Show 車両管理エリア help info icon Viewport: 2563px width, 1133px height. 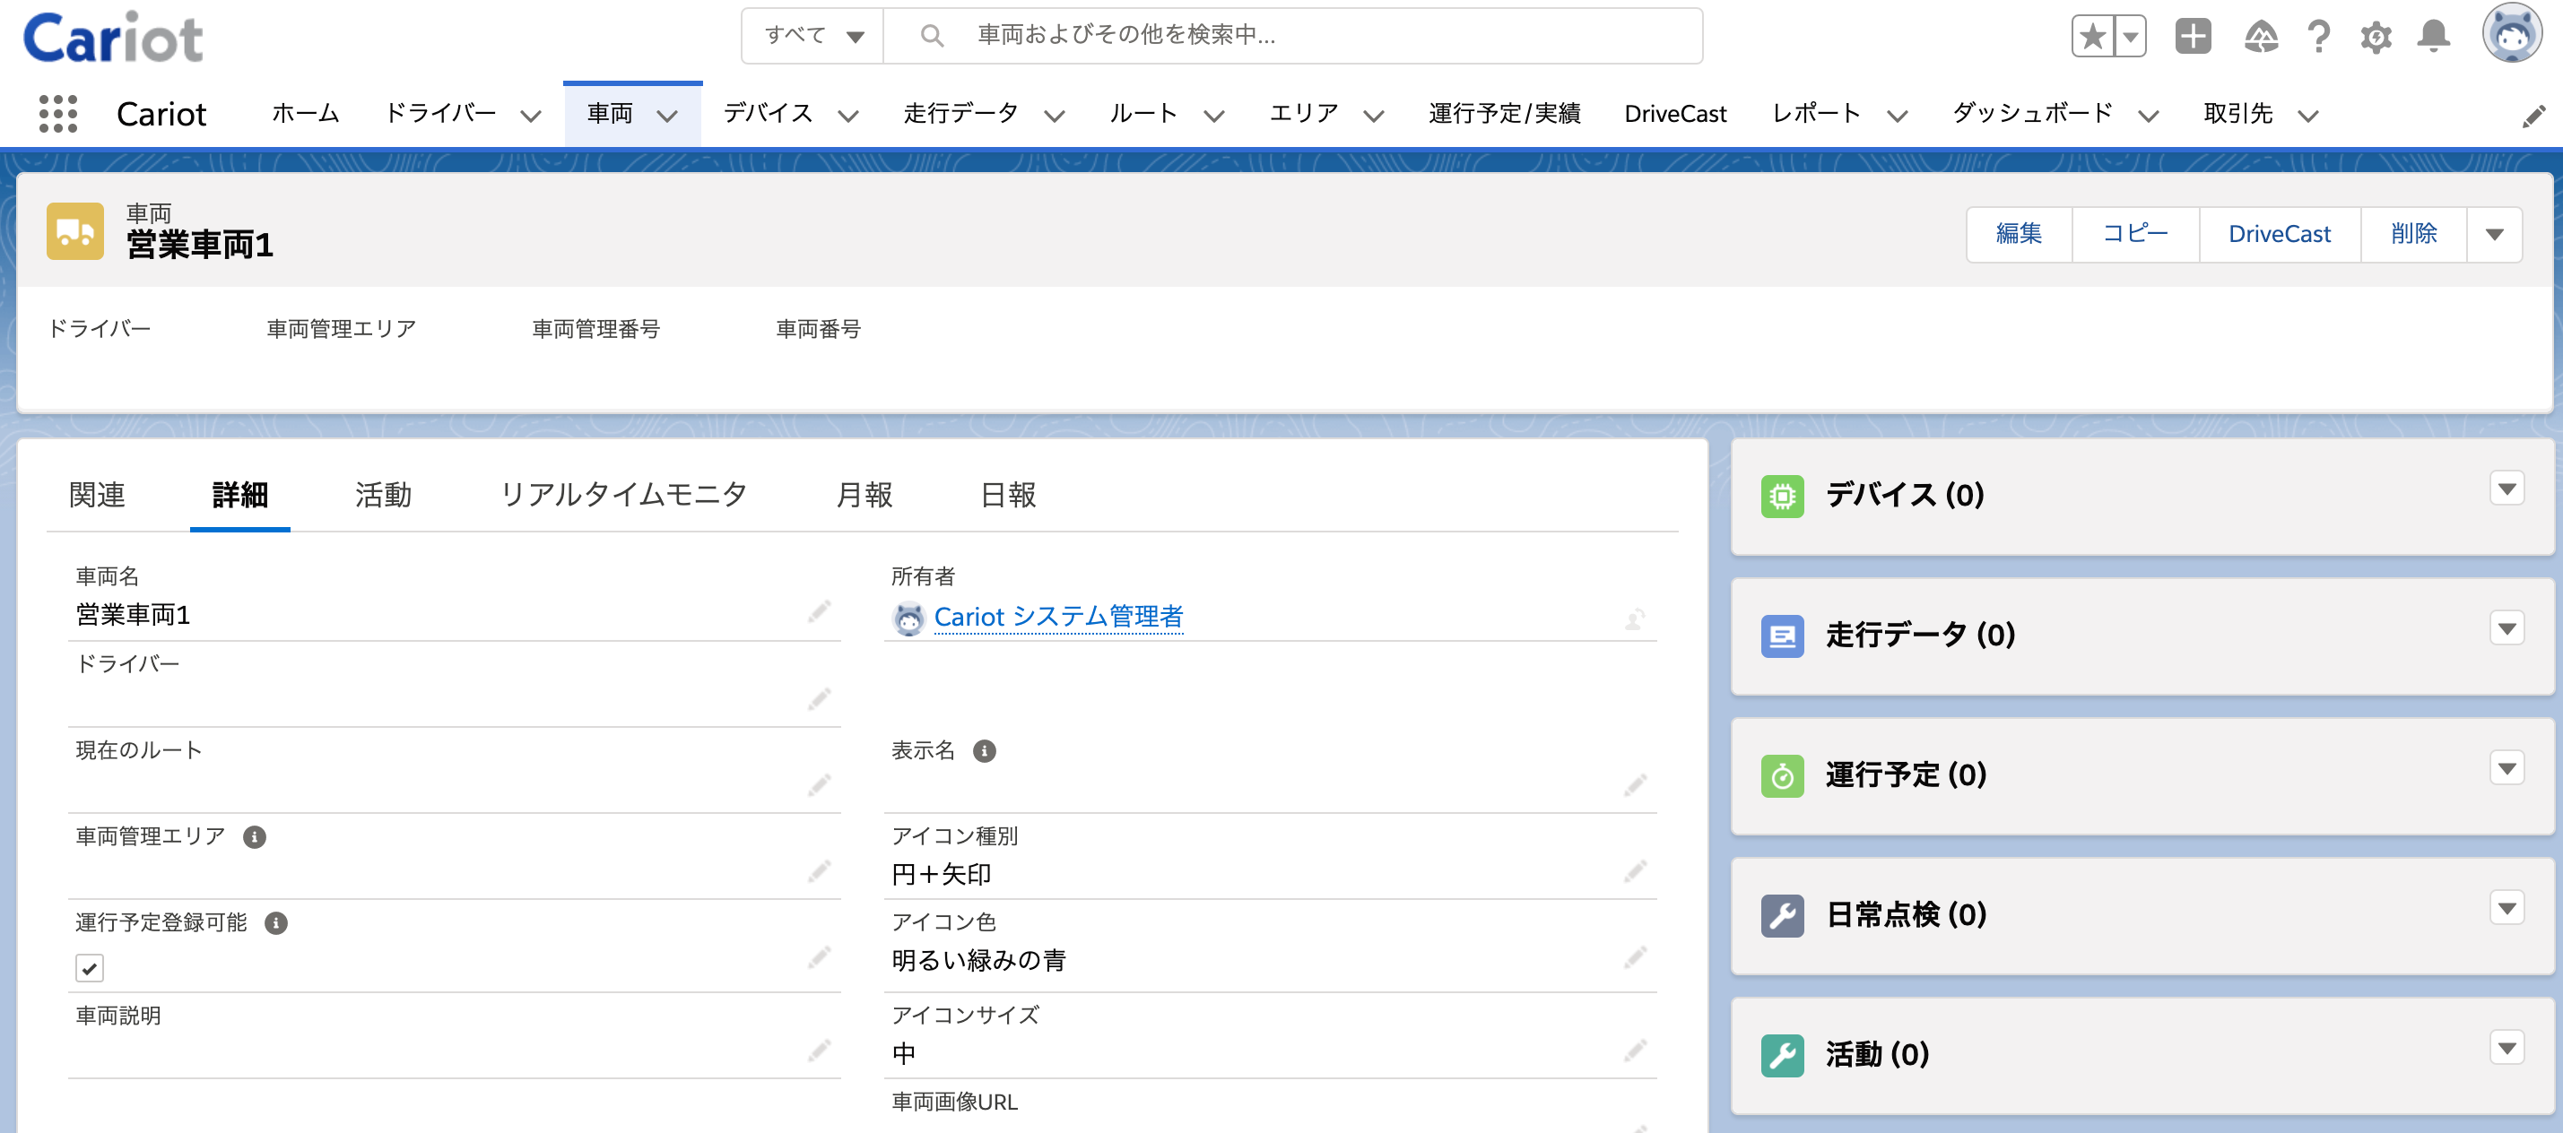[x=255, y=837]
